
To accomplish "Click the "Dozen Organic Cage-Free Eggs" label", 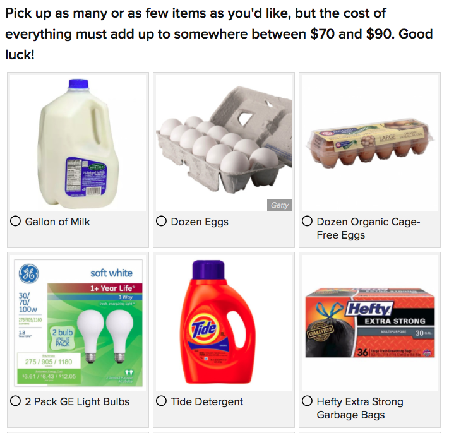I will pyautogui.click(x=368, y=228).
